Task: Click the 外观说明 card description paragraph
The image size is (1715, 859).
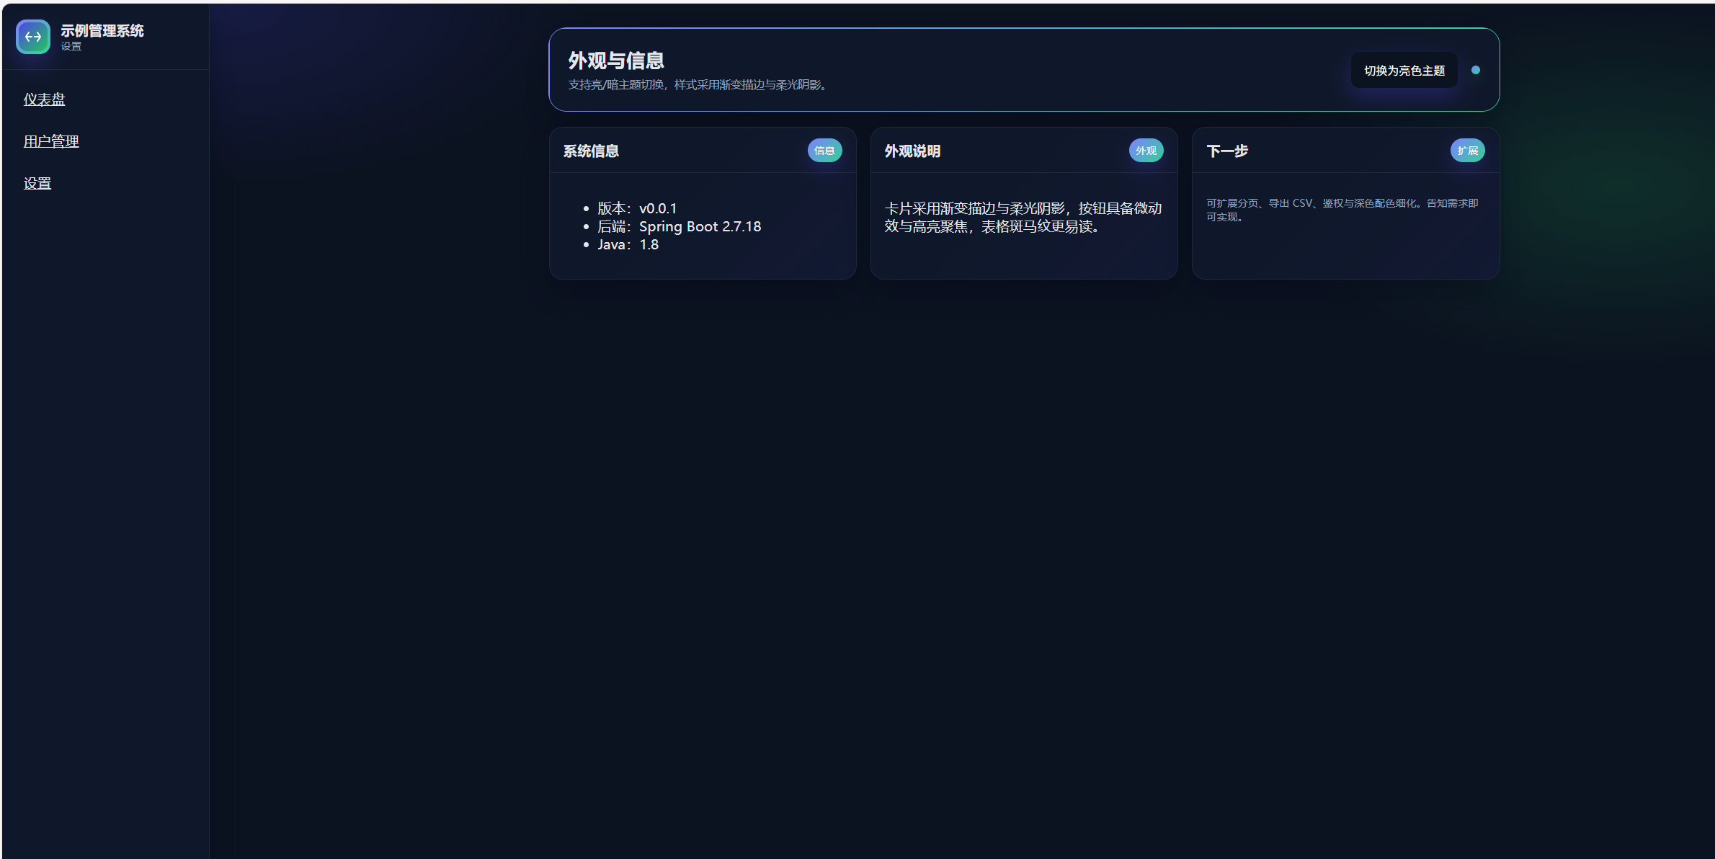Action: coord(1023,217)
